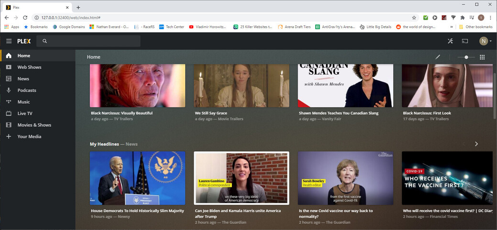Click the Movies & Shows film icon
This screenshot has width=497, height=230.
[x=9, y=125]
